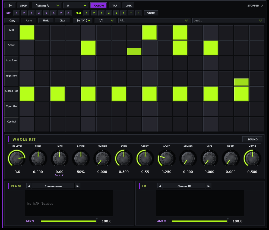Open the Beat... preset dropdown
The image size is (269, 230).
tap(228, 20)
